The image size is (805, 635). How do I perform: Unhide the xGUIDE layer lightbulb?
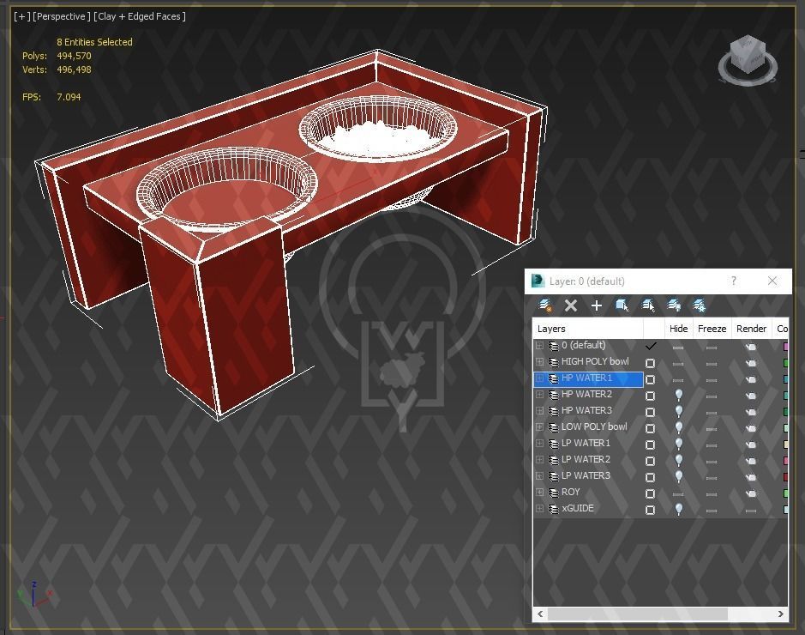point(679,509)
